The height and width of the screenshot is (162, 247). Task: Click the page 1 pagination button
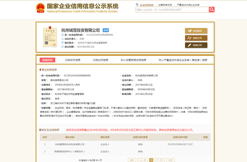(x=151, y=160)
